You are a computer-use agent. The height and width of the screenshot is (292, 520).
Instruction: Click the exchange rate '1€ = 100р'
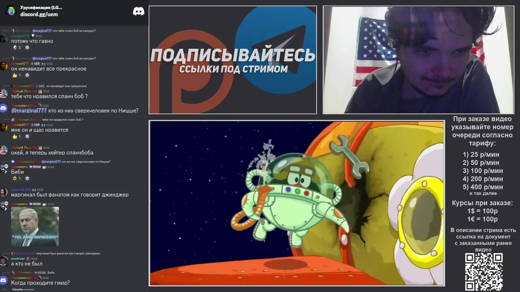click(482, 219)
